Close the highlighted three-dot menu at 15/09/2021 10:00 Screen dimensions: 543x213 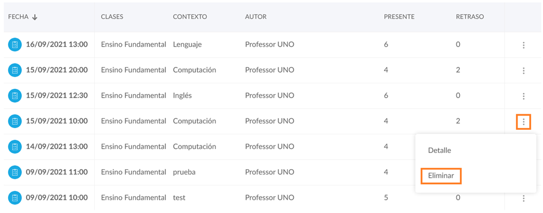coord(523,122)
